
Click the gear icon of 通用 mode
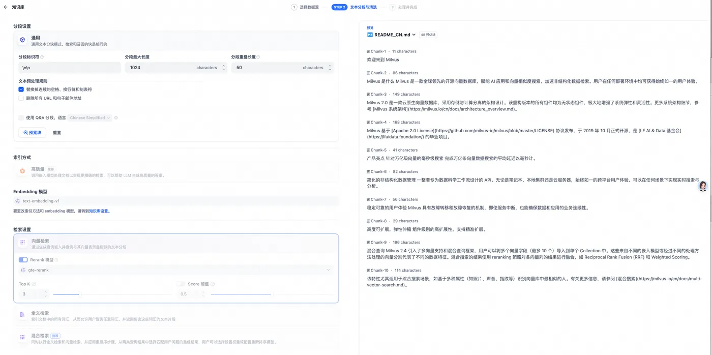pyautogui.click(x=22, y=40)
